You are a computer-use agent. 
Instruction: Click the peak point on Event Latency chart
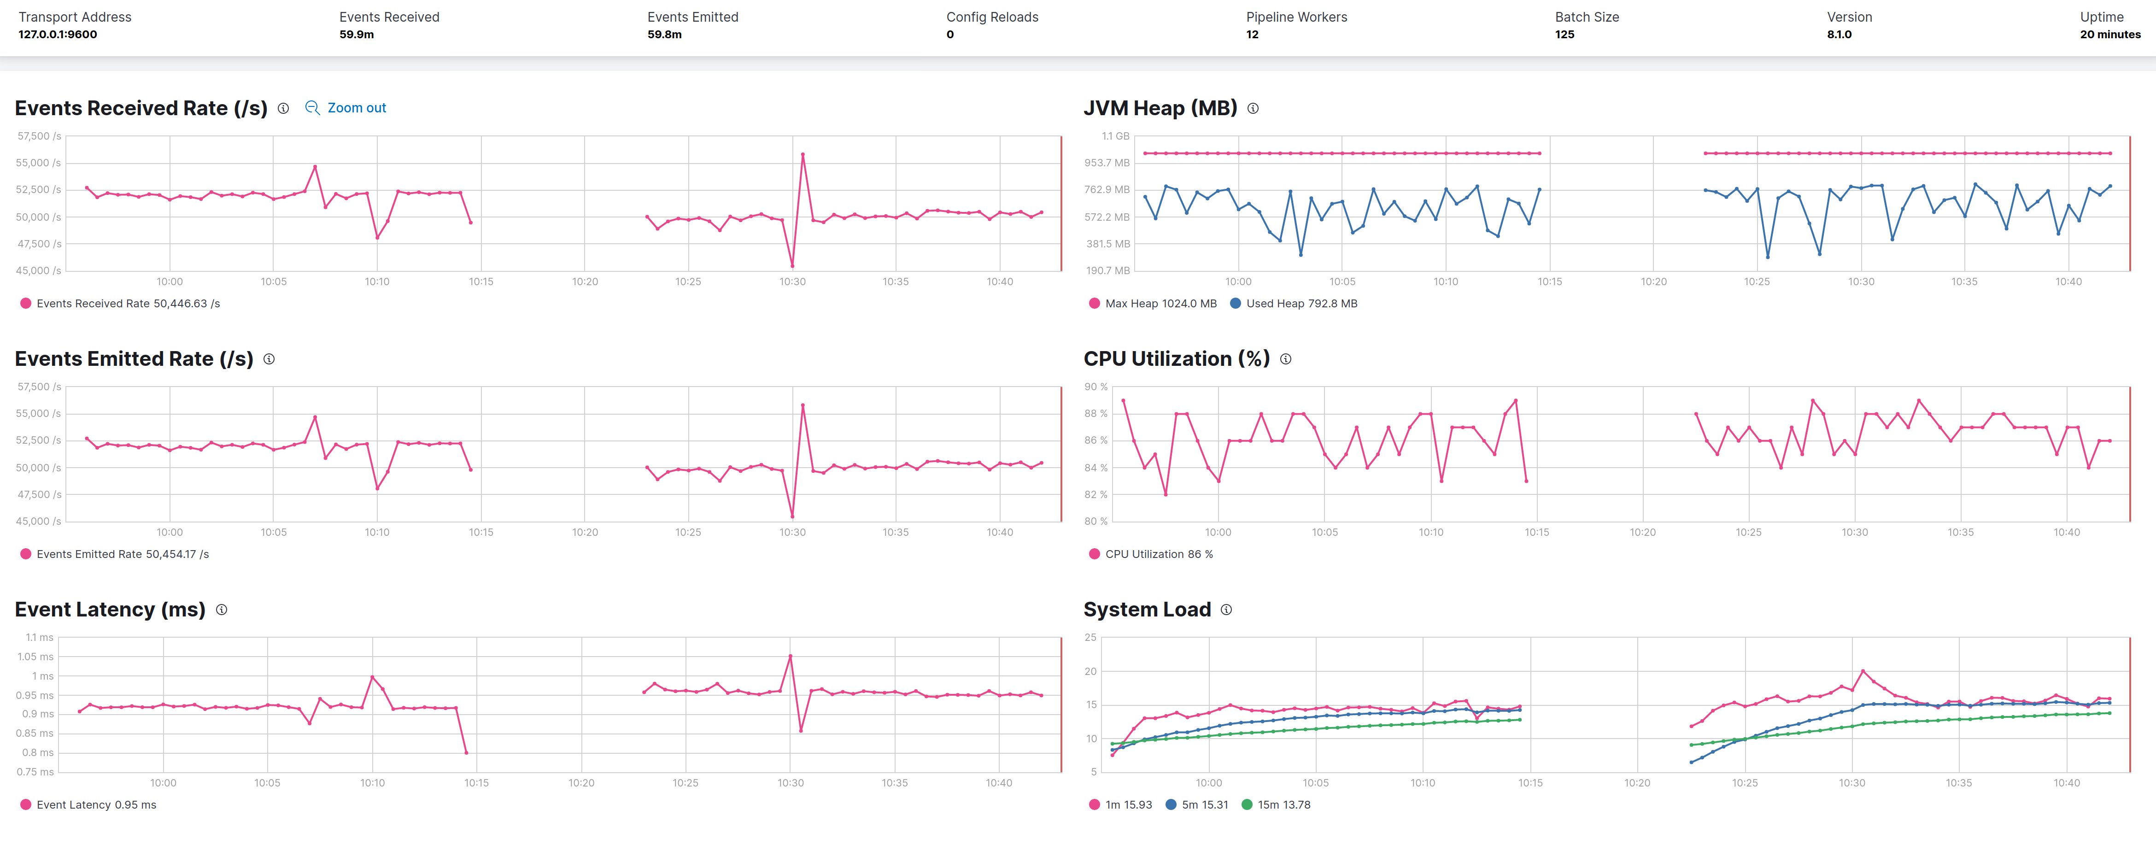tap(790, 656)
